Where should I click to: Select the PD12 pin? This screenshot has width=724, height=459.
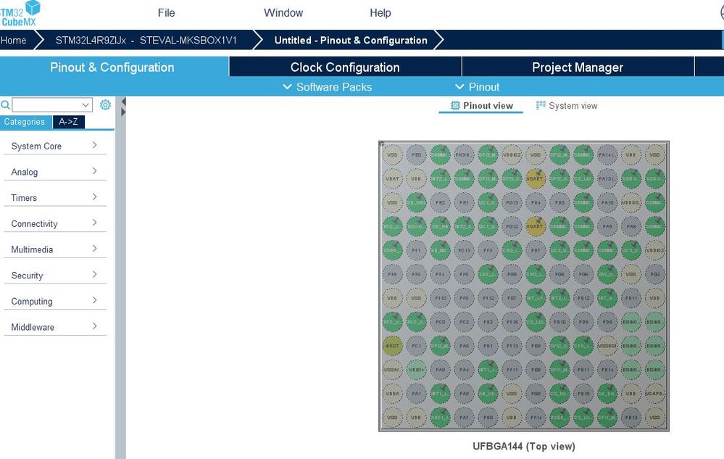coord(583,298)
